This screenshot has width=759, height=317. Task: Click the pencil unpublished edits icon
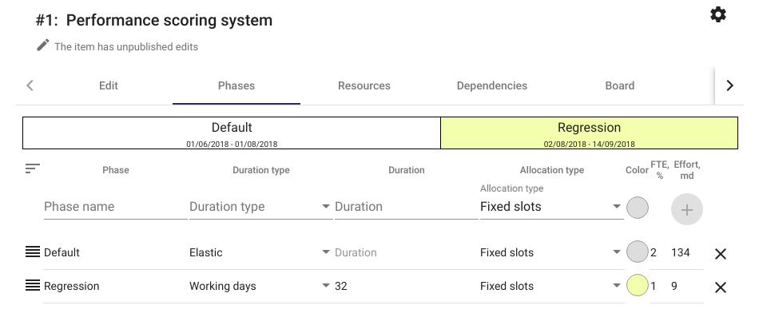pos(43,46)
